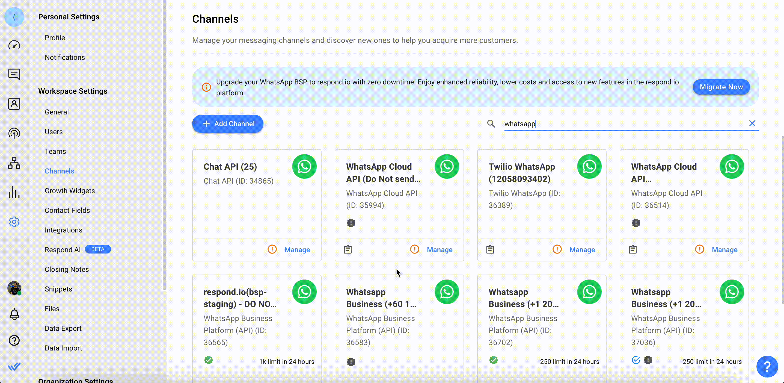Open Growth Widgets settings menu item
The image size is (784, 383).
(70, 191)
